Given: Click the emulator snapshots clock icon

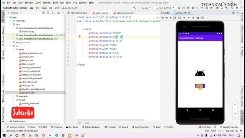Looking at the screenshot, I should [x=203, y=18].
